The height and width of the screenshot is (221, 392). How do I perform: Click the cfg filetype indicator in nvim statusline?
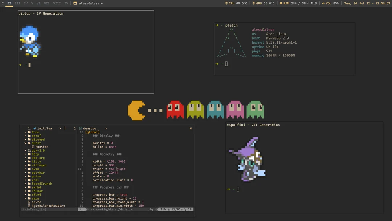[150, 209]
